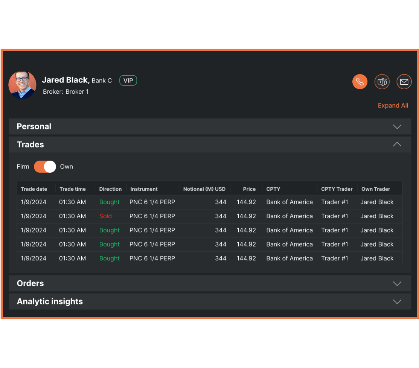Click Jared Black's profile photo
The width and height of the screenshot is (419, 368).
(x=22, y=85)
